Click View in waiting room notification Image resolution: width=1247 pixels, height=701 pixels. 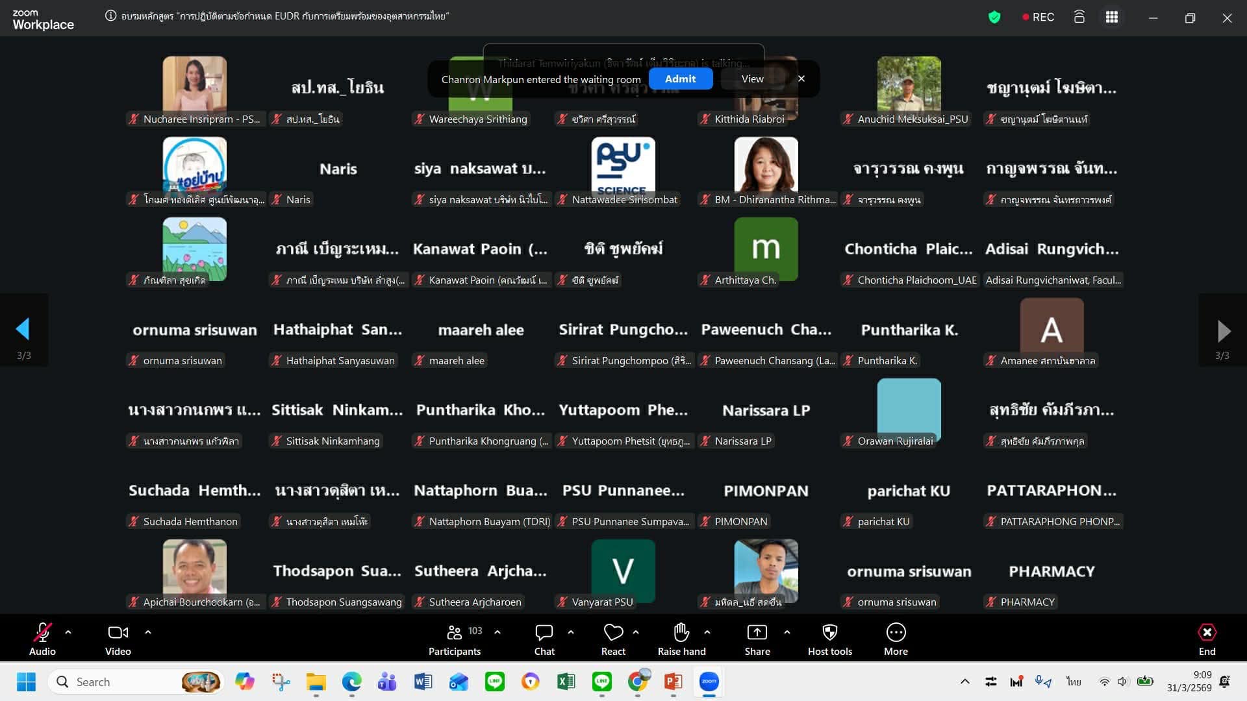coord(752,79)
